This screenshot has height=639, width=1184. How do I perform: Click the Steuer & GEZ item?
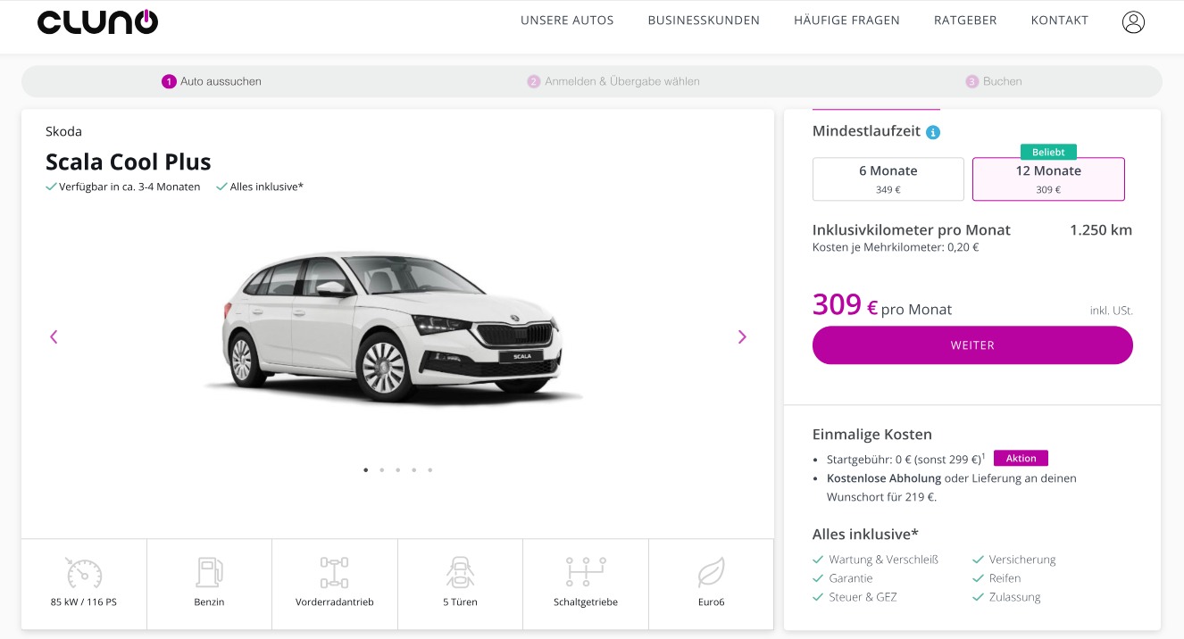coord(863,597)
